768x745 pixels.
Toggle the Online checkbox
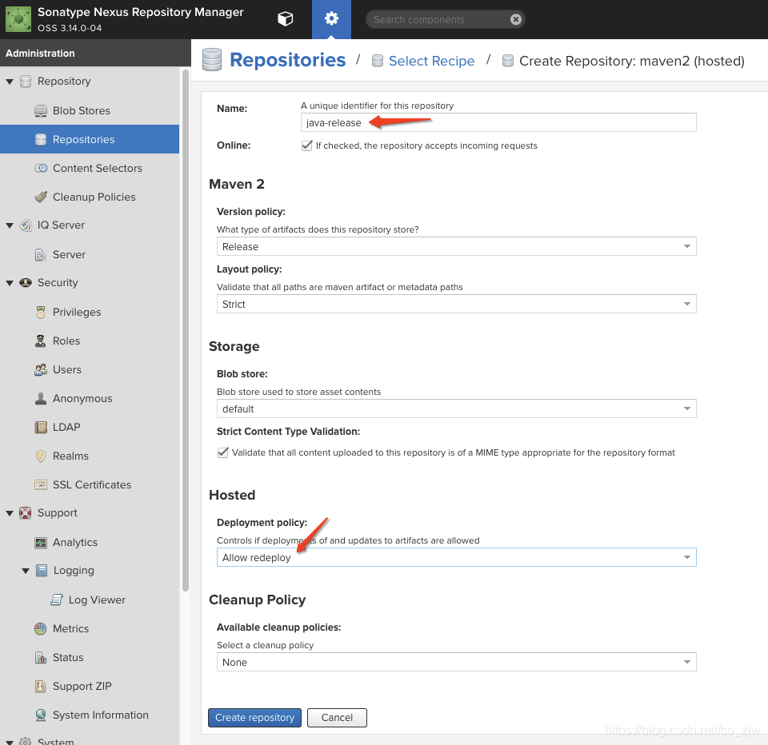coord(306,145)
